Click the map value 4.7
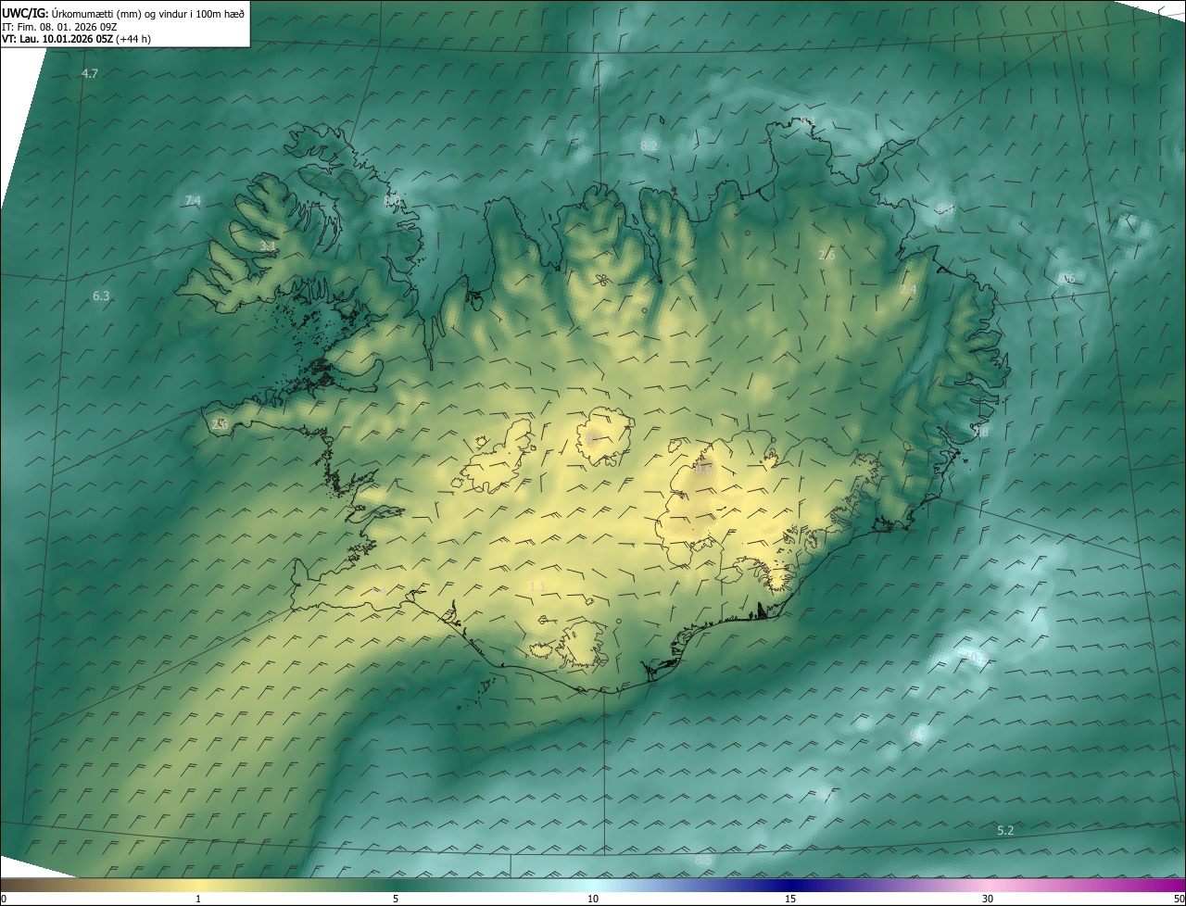 (x=90, y=73)
